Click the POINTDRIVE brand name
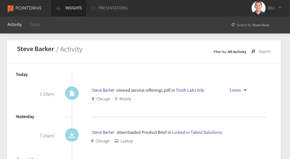Screen dimensions: 290x159 click(29, 8)
